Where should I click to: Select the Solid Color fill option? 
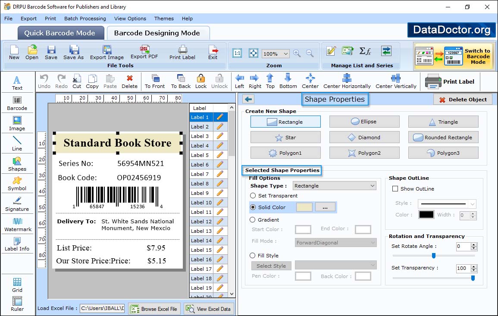[x=253, y=207]
